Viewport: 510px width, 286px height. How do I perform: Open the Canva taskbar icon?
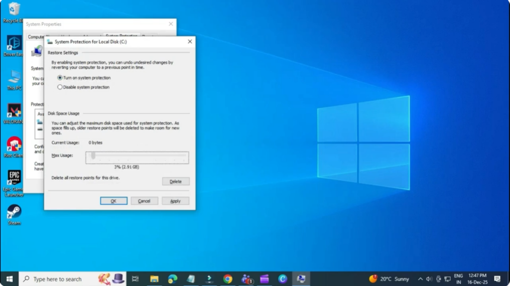(283, 279)
